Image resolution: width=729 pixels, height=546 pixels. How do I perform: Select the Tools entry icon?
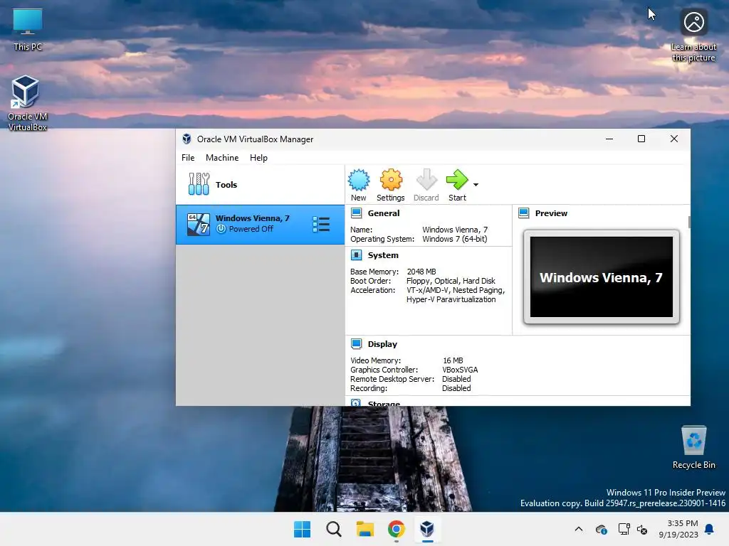[199, 184]
